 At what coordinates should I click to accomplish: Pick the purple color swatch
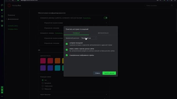pos(43,68)
